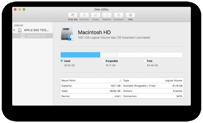The height and width of the screenshot is (123, 203).
Task: Click the Available (Purgeable + Free) row
Action: [x=153, y=86]
